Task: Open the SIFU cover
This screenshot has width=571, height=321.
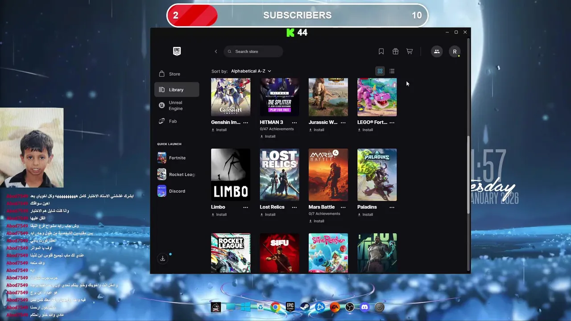Action: [279, 253]
